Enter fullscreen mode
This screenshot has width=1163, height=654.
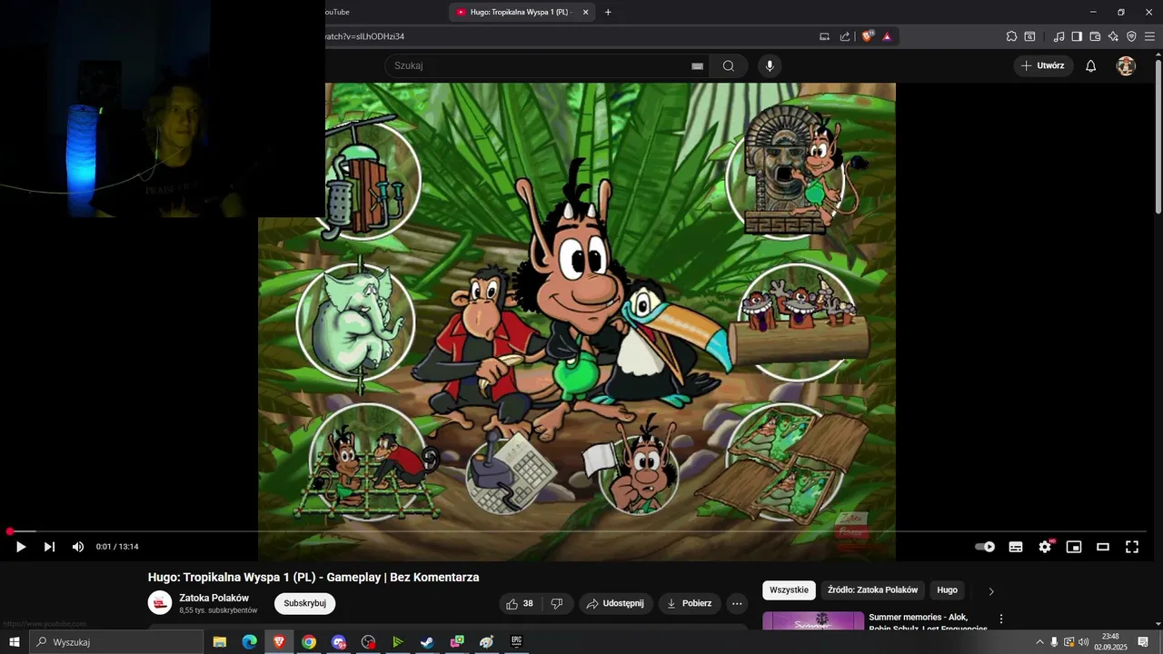coord(1132,547)
